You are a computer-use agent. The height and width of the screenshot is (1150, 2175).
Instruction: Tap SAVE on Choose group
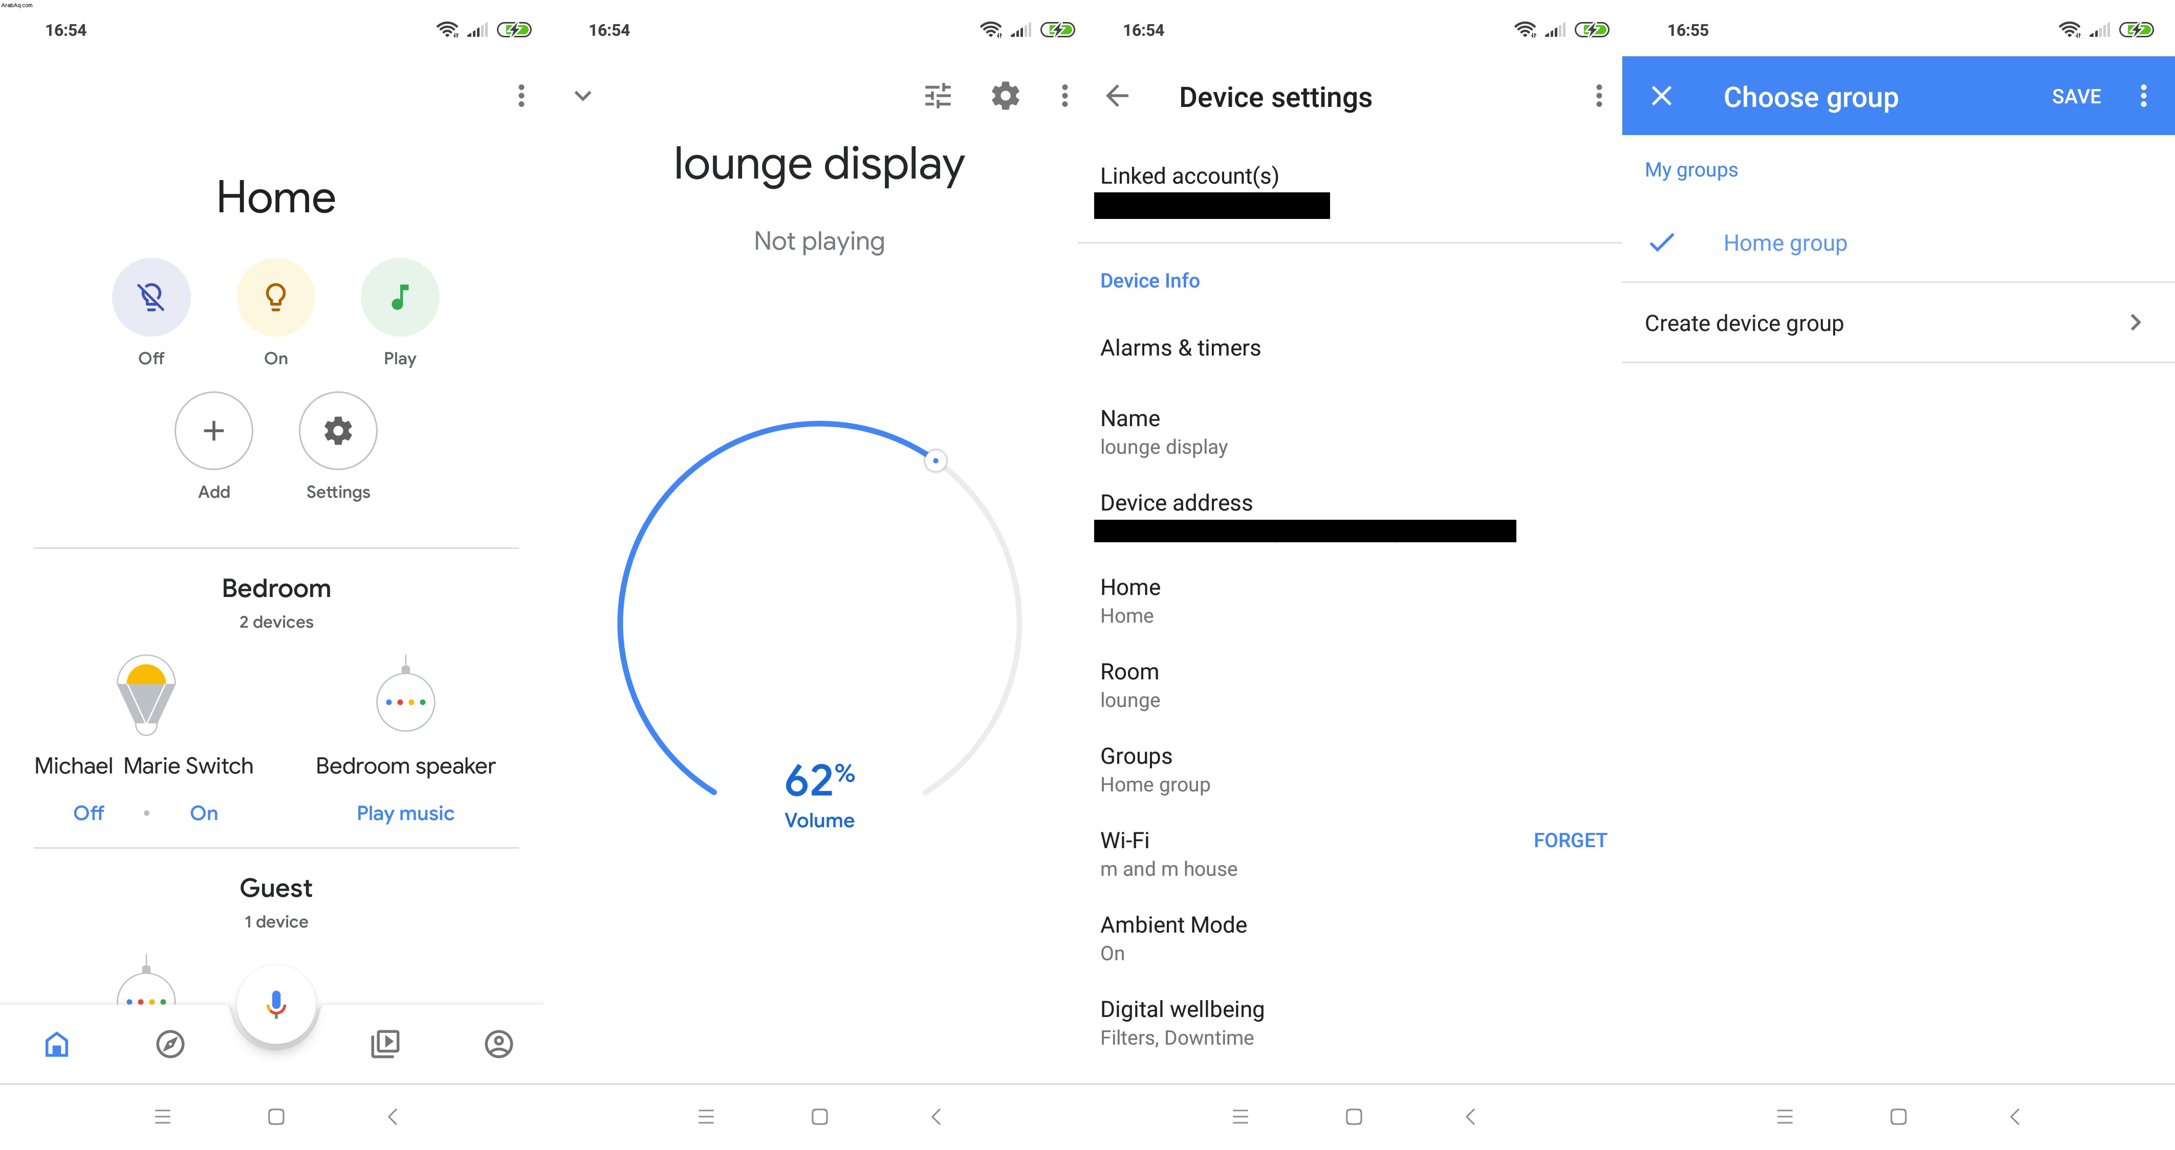tap(2076, 97)
